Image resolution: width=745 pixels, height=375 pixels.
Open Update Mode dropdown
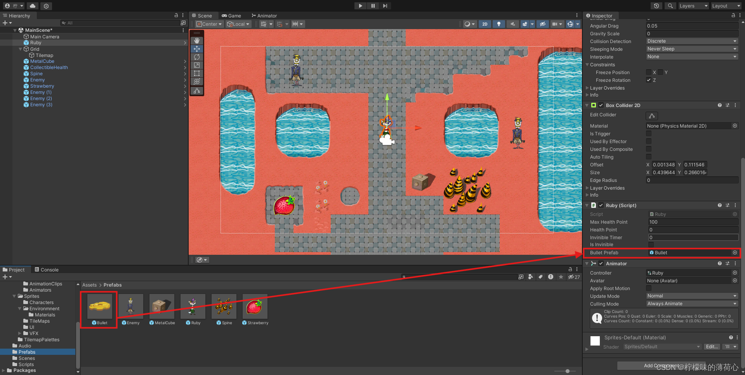click(x=692, y=296)
